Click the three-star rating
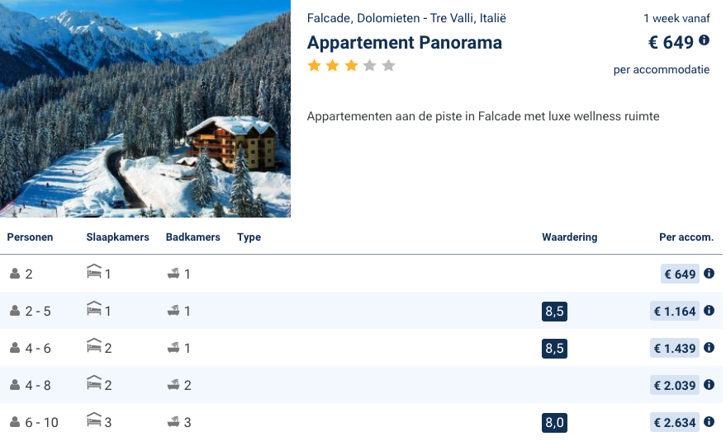Viewport: 726px width, 441px height. pyautogui.click(x=351, y=66)
